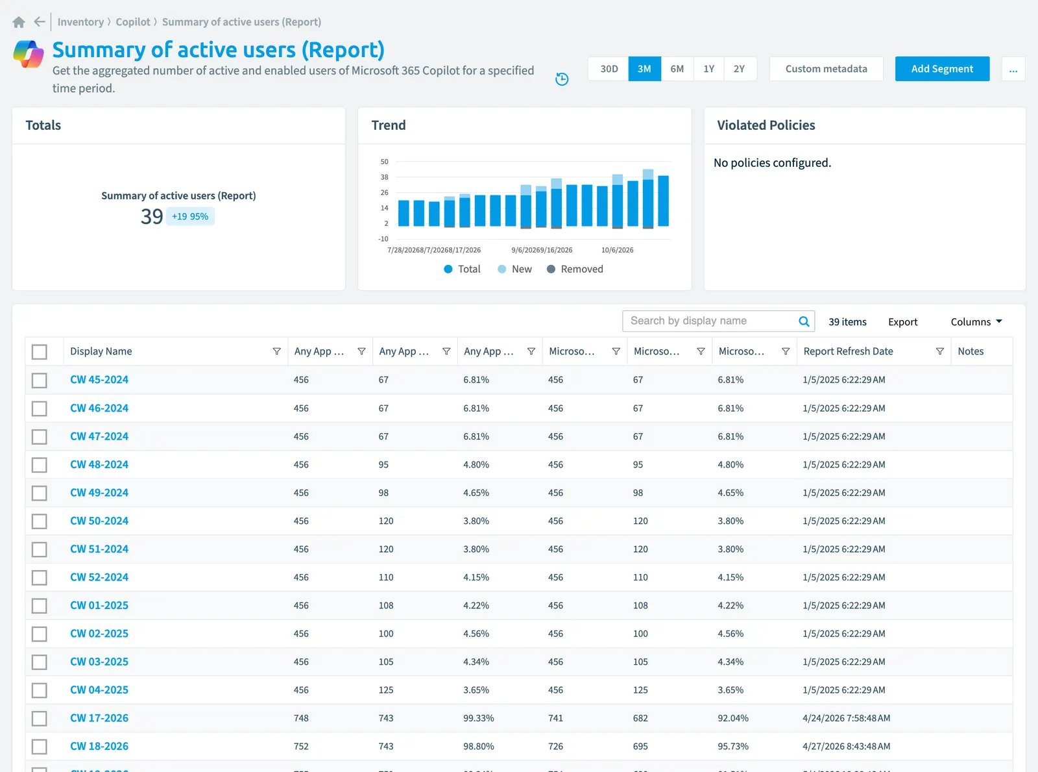Click the Inventory breadcrumb

click(x=80, y=22)
